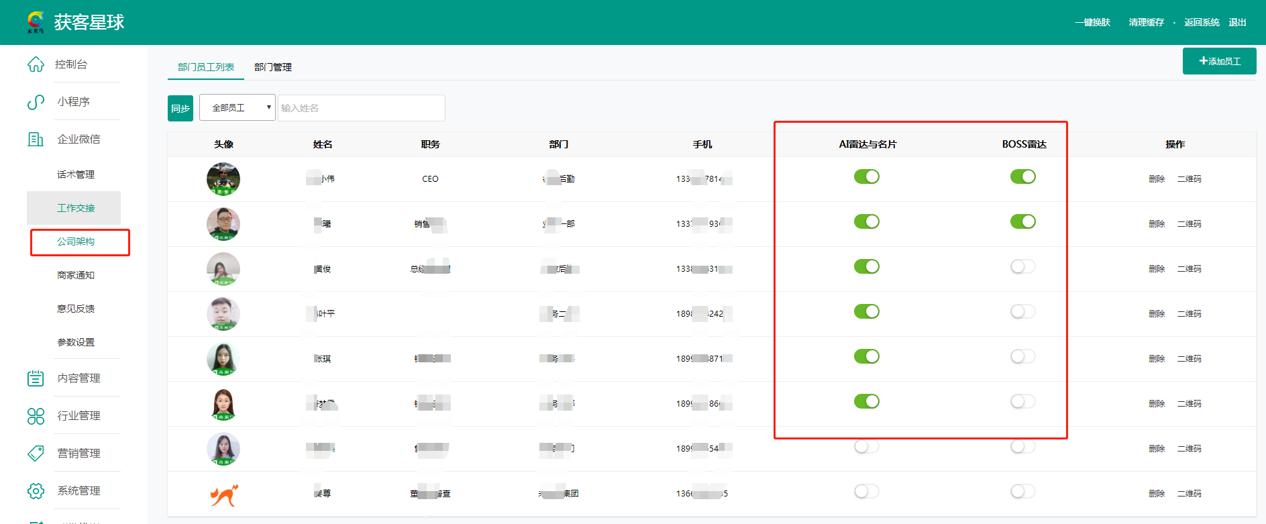Click the 行业管理 four-circle icon
Screen dimensions: 1266x524
click(36, 416)
